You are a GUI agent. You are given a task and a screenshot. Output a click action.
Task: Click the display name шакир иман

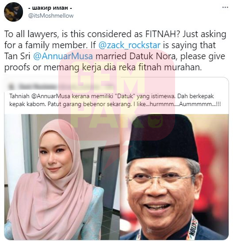(50, 8)
